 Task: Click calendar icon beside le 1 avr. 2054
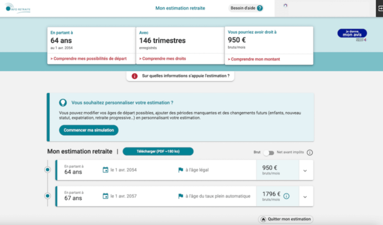pyautogui.click(x=105, y=170)
